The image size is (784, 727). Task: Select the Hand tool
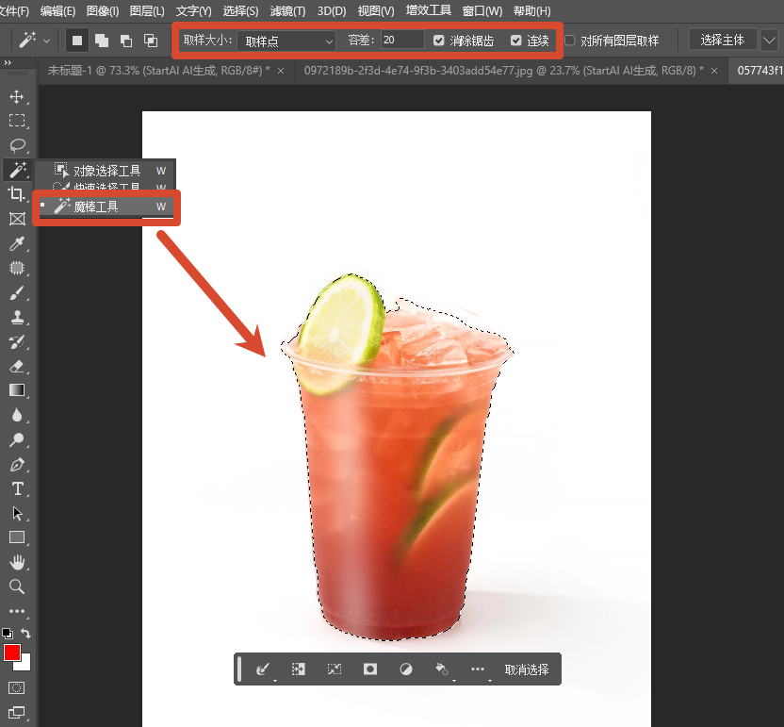(x=17, y=562)
